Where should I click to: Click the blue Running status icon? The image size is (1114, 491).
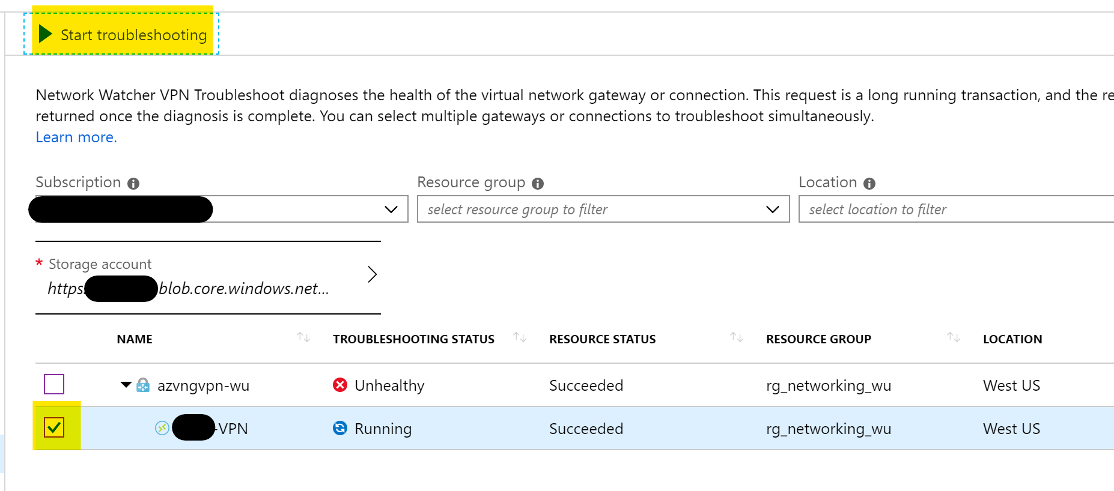pyautogui.click(x=340, y=428)
